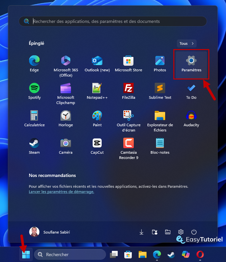
Task: Launch the Caméra app
Action: (x=66, y=146)
